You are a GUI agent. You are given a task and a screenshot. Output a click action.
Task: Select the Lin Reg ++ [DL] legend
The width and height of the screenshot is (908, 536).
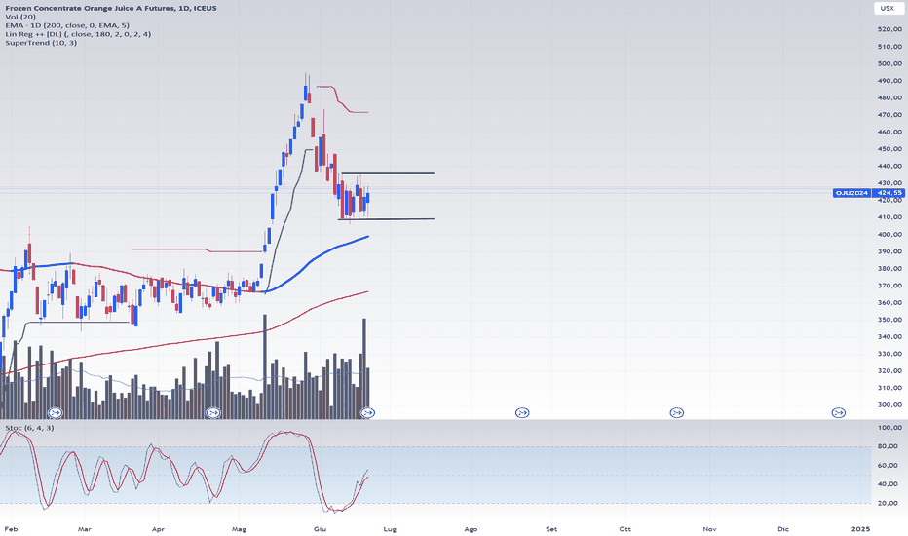(x=78, y=34)
